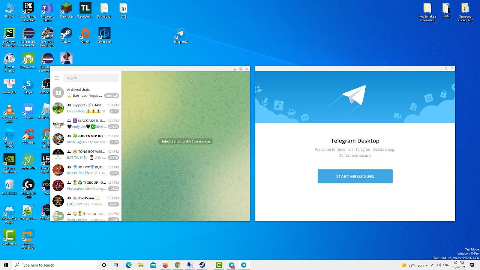Open the BOT VIP ĐỤC... chat

(86, 170)
